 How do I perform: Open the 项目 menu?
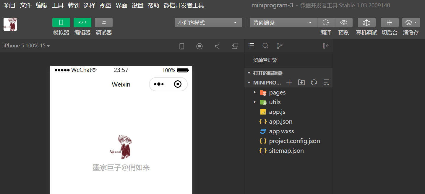click(10, 5)
